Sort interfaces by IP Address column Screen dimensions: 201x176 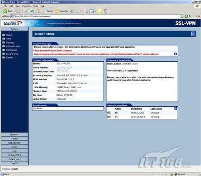coord(136,109)
